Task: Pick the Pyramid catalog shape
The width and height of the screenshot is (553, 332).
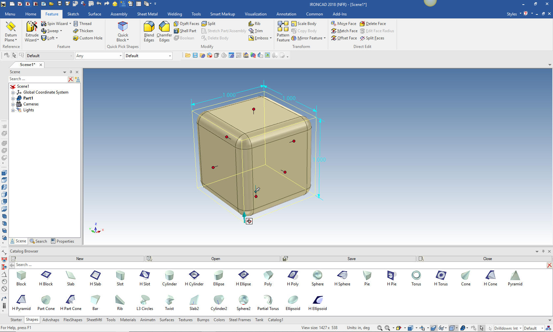Action: (515, 278)
